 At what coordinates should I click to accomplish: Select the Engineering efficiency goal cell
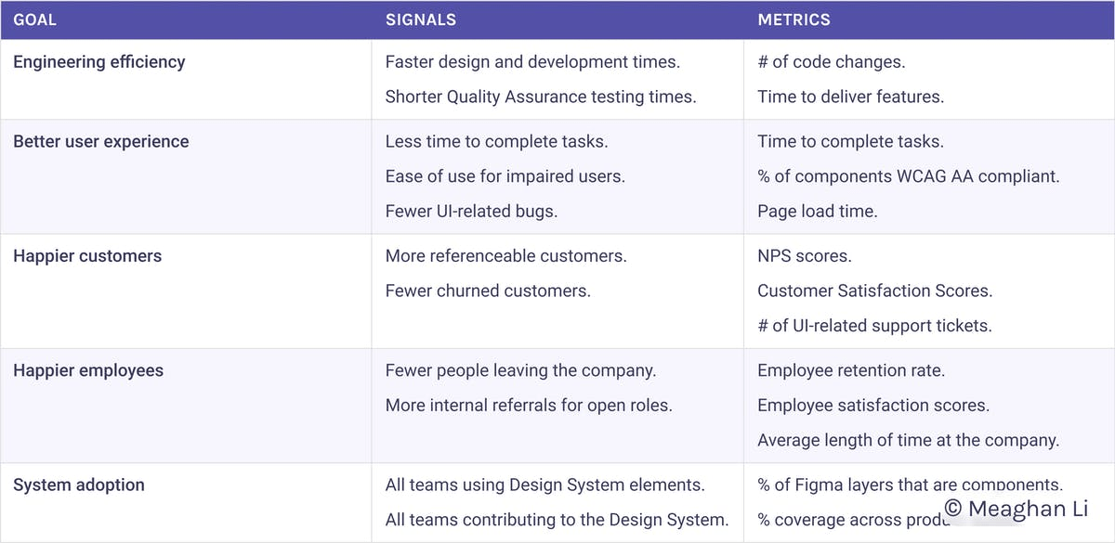point(186,80)
